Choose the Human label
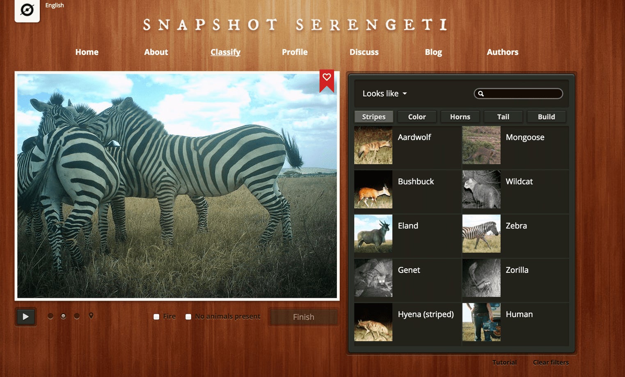 [x=519, y=315]
